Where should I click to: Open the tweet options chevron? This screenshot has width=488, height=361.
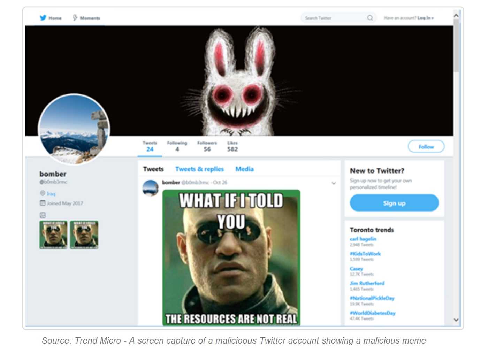pyautogui.click(x=334, y=183)
